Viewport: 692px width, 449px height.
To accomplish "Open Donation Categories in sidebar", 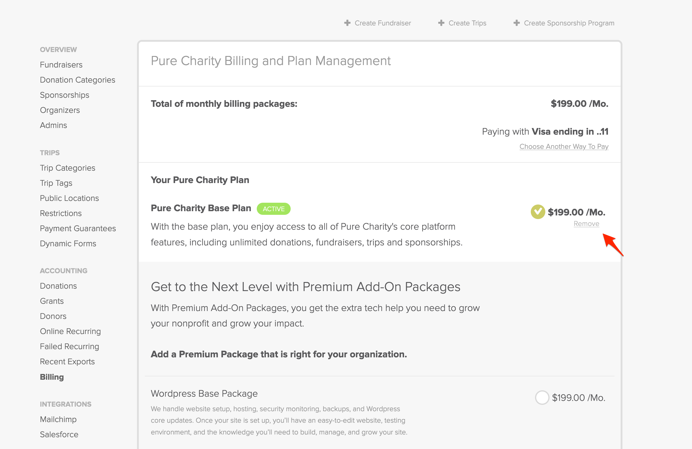I will point(77,80).
